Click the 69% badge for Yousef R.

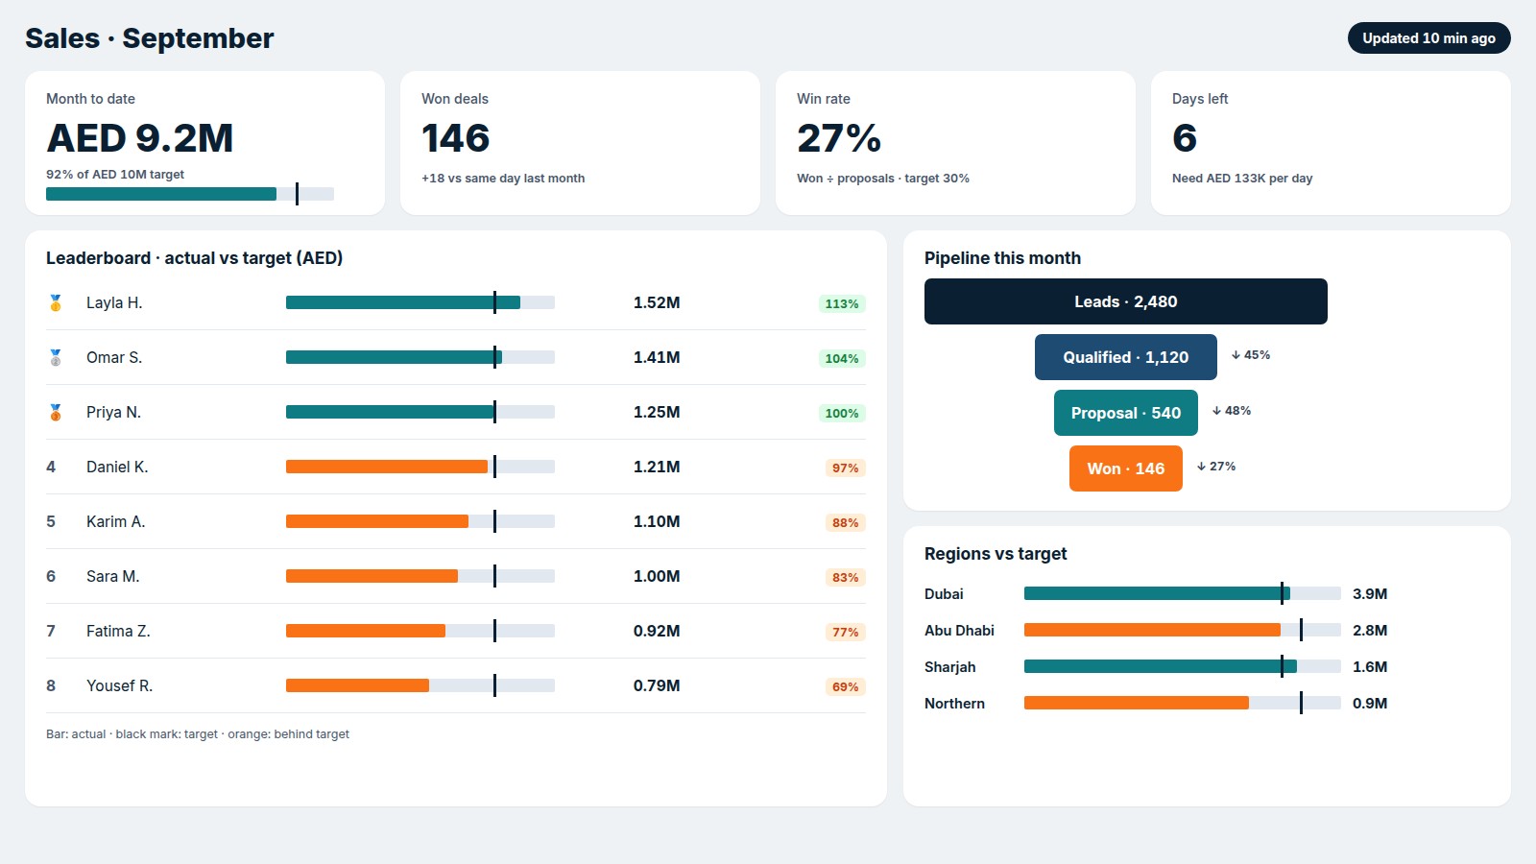pyautogui.click(x=846, y=687)
